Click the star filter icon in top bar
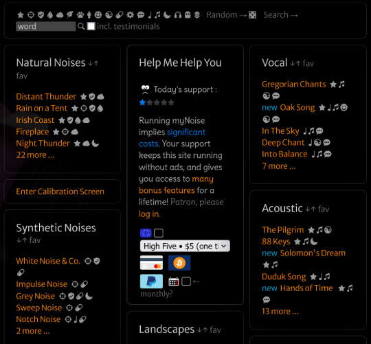This screenshot has height=344, width=371. [21, 15]
